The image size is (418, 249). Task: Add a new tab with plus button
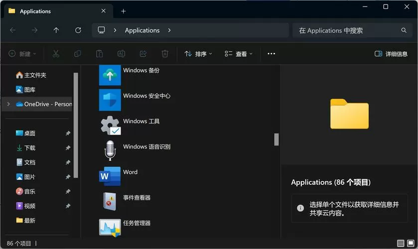click(123, 11)
